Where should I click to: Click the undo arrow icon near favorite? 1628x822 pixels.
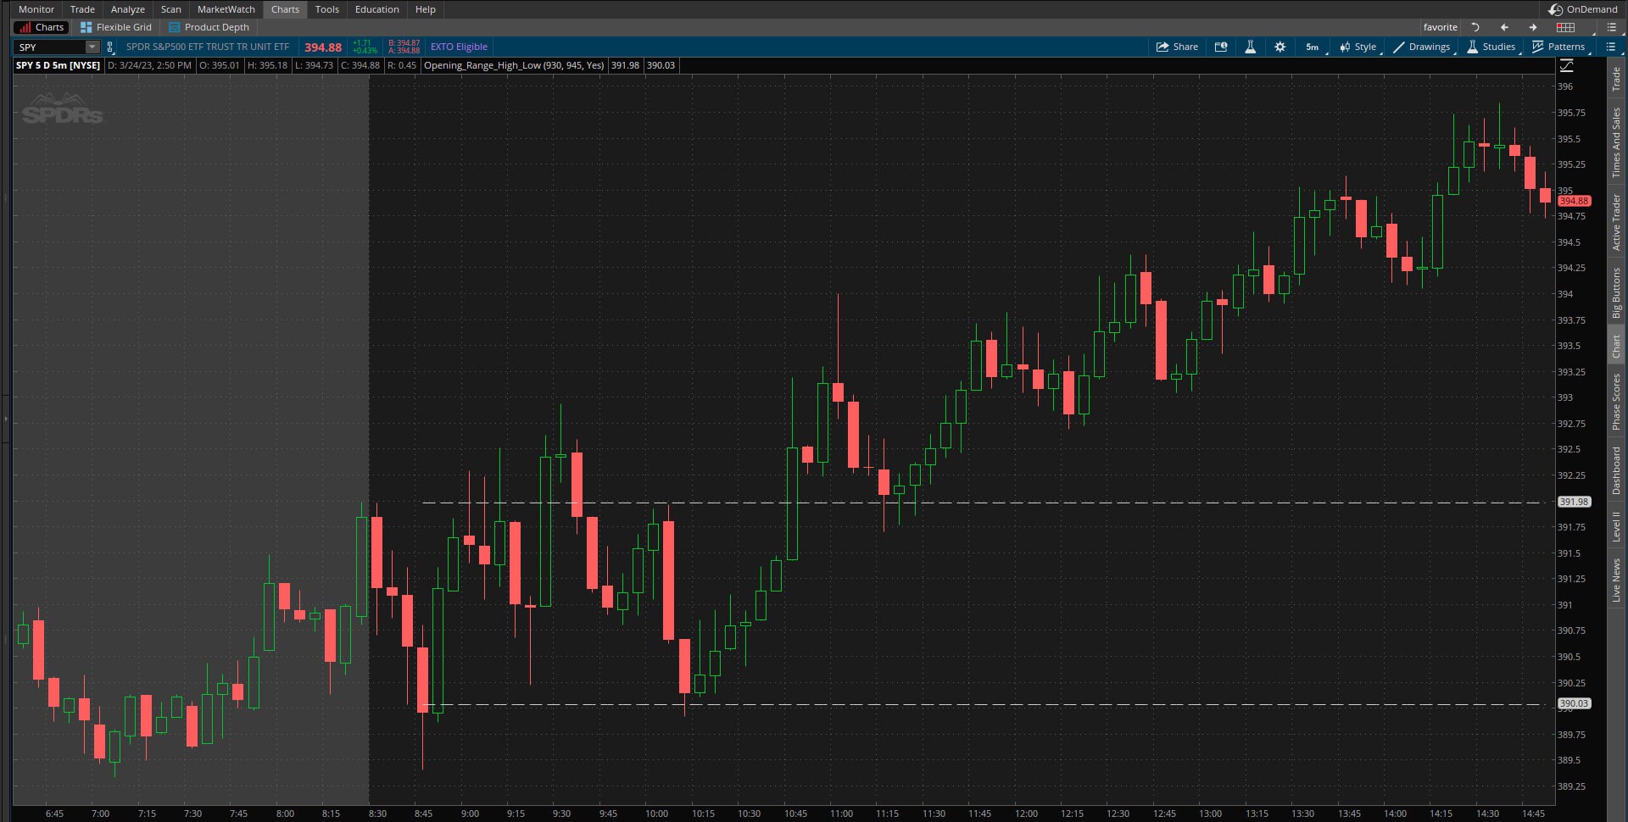coord(1474,26)
